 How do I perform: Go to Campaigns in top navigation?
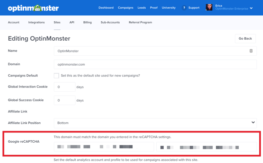(x=126, y=8)
